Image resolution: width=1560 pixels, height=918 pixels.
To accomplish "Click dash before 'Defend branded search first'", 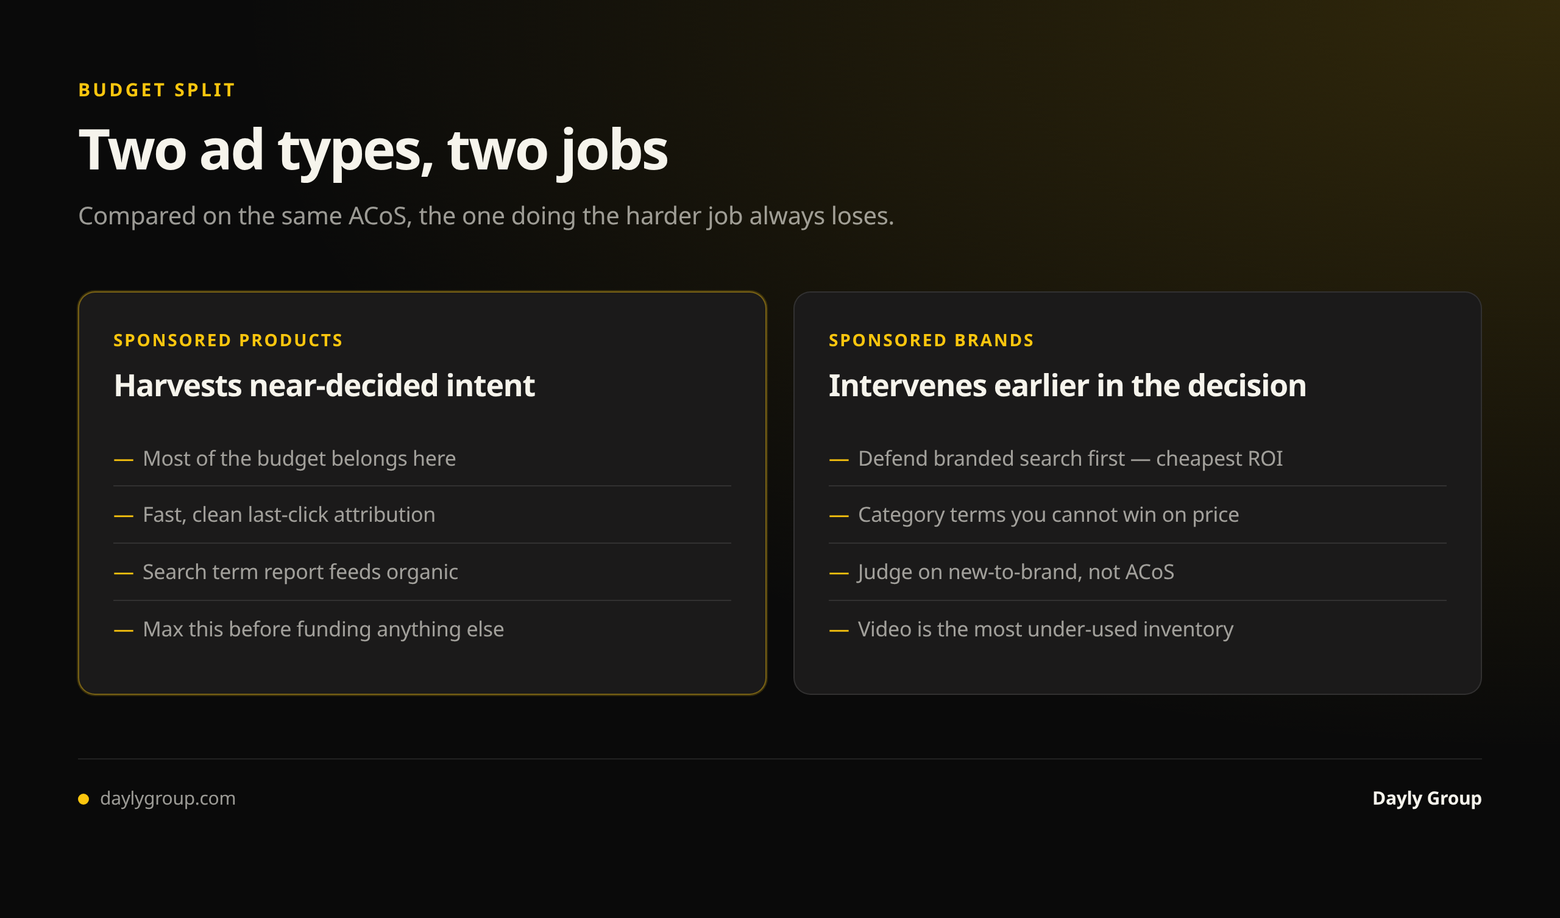I will pyautogui.click(x=838, y=460).
